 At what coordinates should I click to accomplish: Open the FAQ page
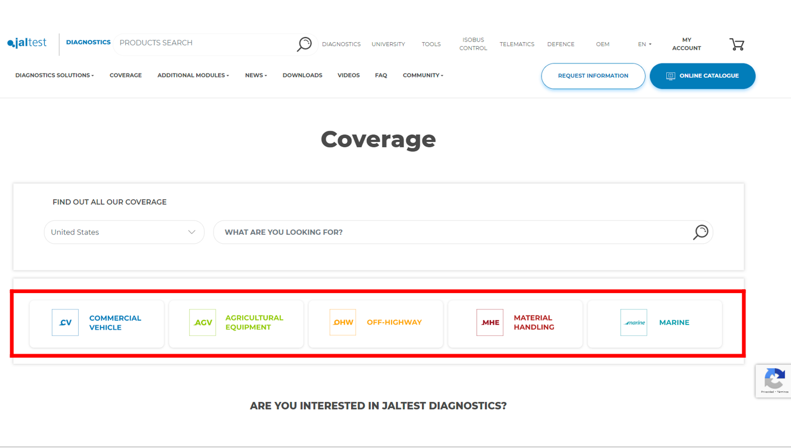381,75
